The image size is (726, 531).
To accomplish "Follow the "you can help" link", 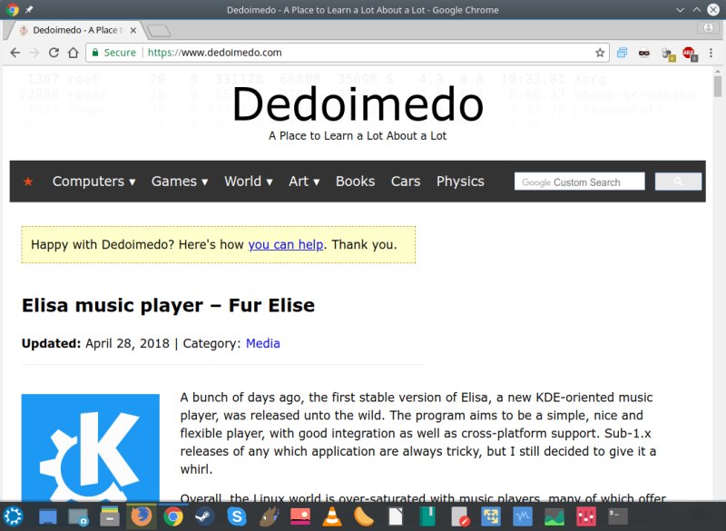I will [286, 244].
